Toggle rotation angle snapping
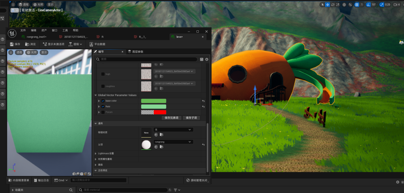Image resolution: width=404 pixels, height=193 pixels. (368, 5)
